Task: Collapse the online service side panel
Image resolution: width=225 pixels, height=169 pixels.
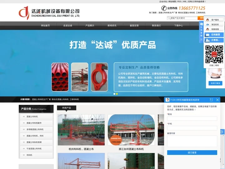Action: pyautogui.click(x=201, y=39)
